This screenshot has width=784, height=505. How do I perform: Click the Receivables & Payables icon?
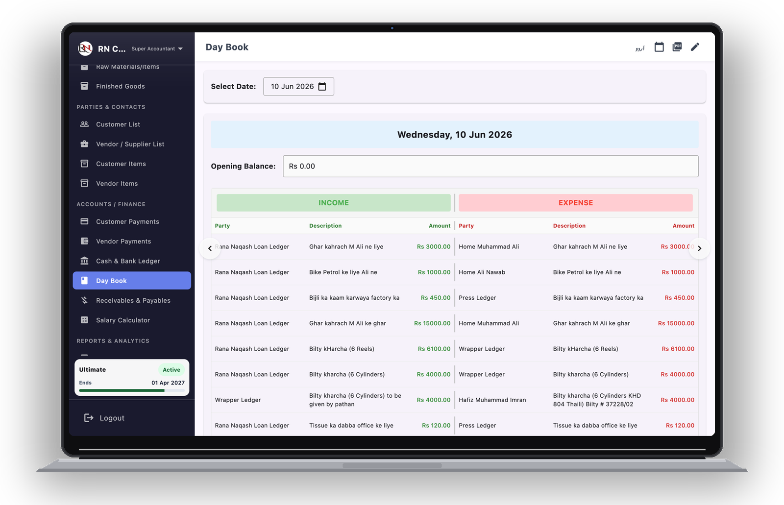click(x=84, y=300)
